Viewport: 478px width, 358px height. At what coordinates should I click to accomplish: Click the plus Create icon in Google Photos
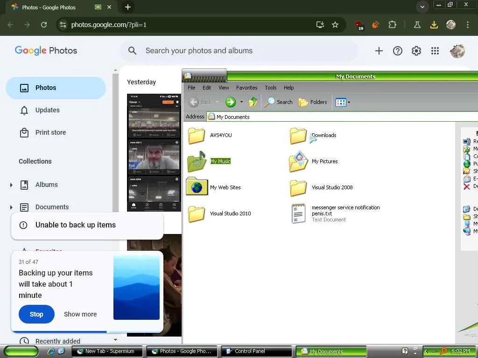[379, 51]
